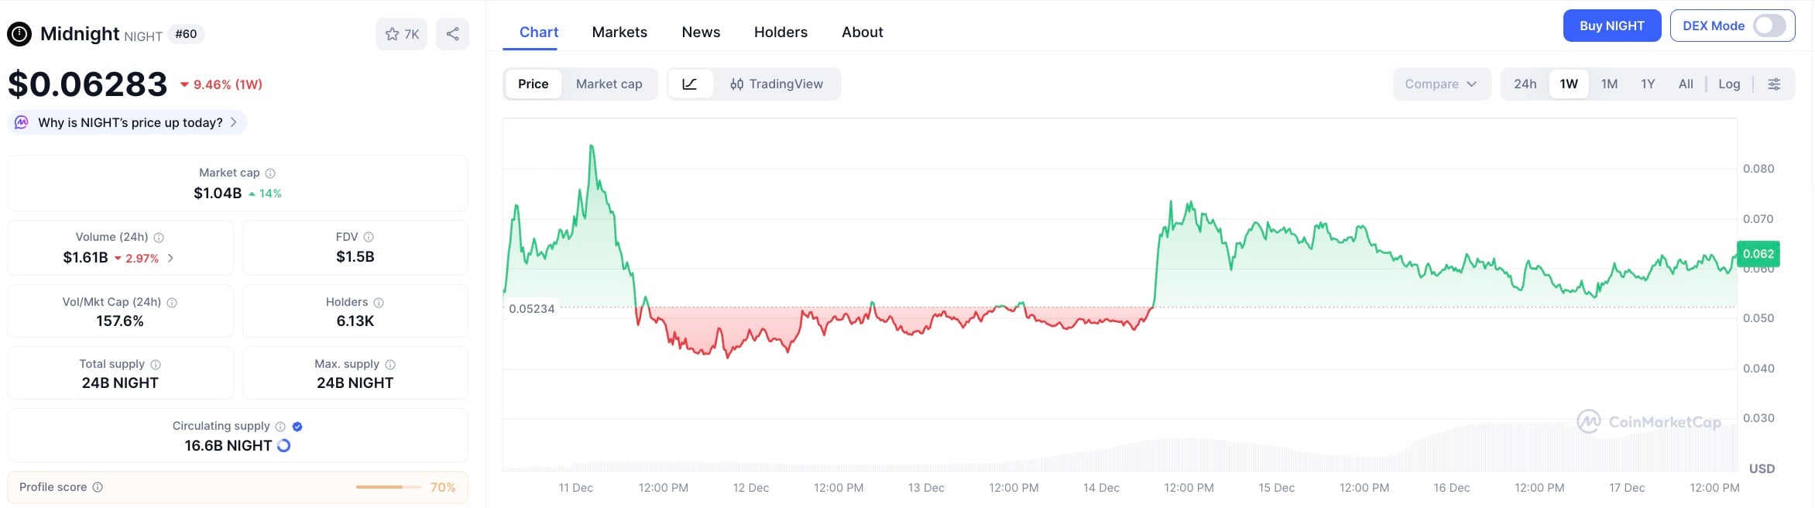Show the Vol/Mkt Cap (24h) info icon

[172, 303]
